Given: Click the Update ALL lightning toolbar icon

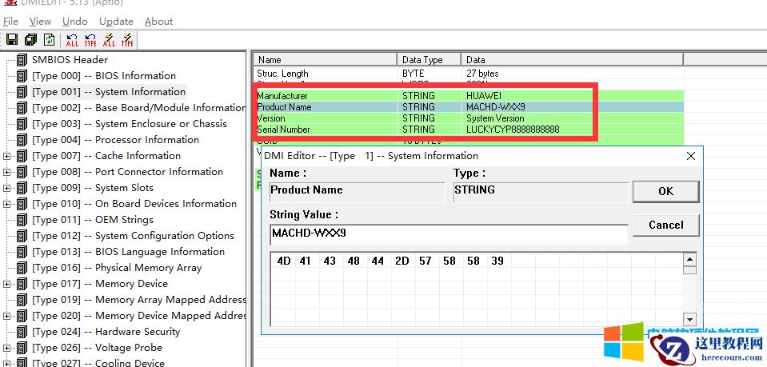Looking at the screenshot, I should (x=109, y=39).
